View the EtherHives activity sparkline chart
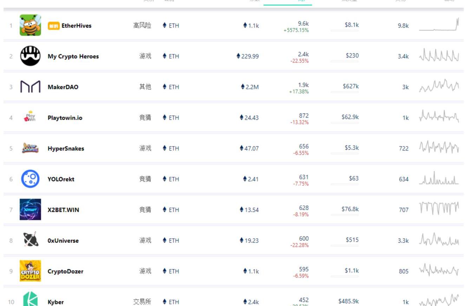 pyautogui.click(x=439, y=25)
